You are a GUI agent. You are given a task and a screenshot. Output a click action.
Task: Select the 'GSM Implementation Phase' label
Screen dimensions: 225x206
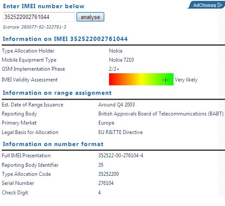(33, 69)
